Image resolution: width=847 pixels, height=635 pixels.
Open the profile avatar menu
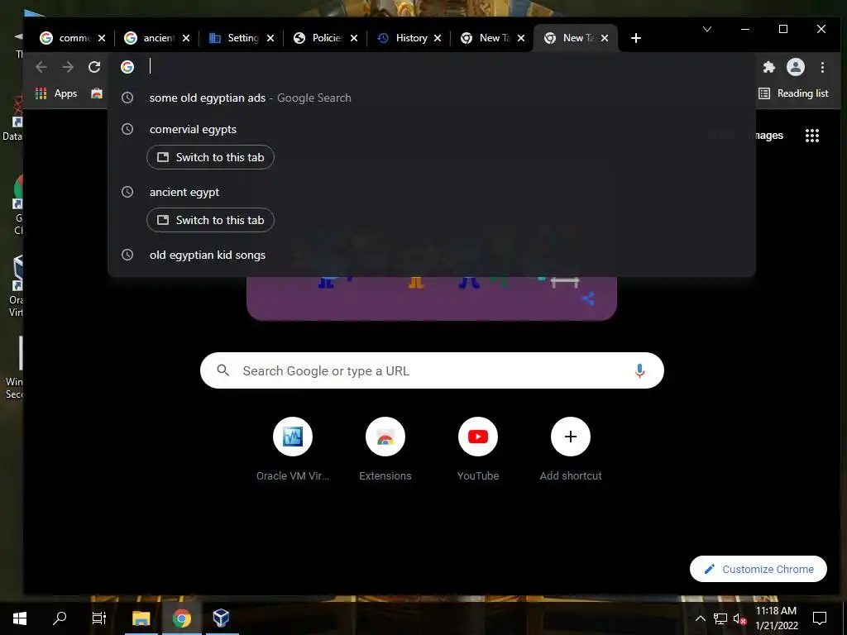coord(795,67)
